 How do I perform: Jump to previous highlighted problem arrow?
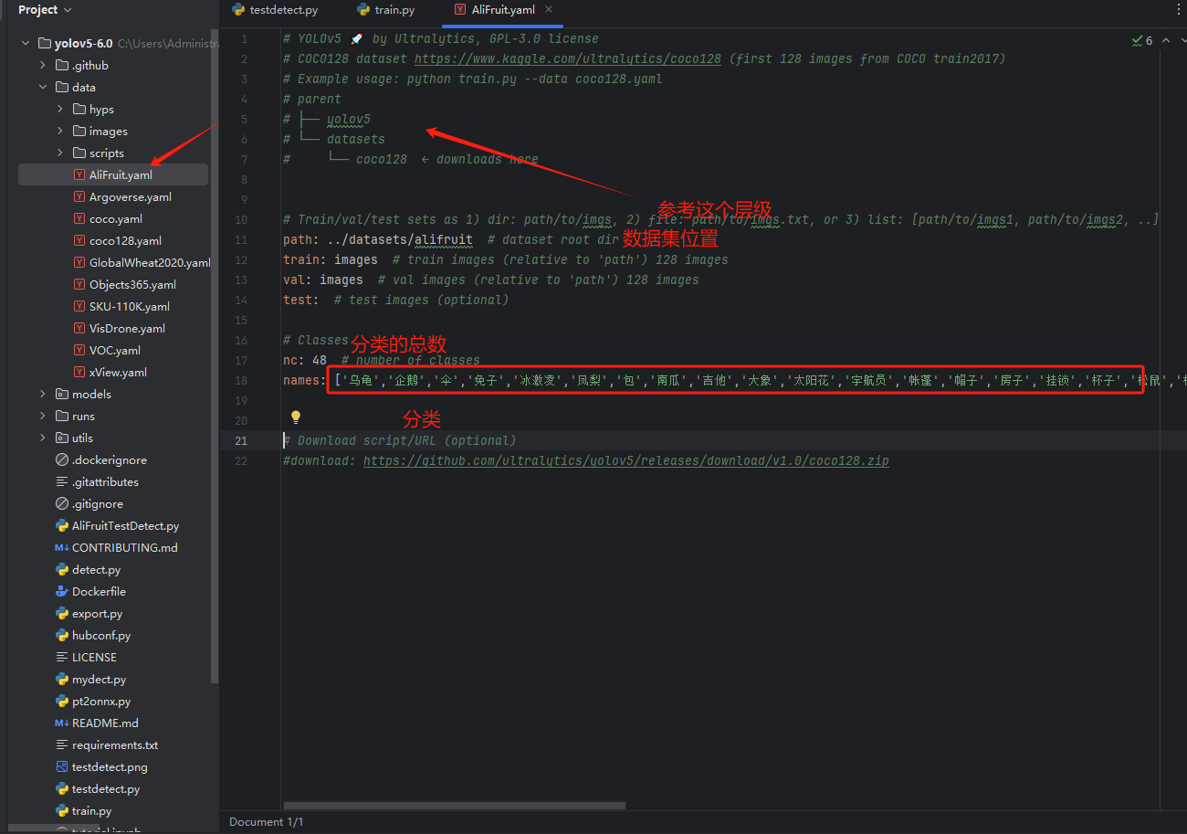click(1167, 41)
